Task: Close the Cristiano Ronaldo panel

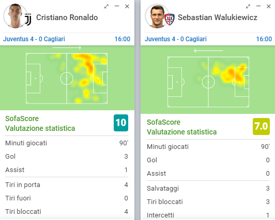Action: [x=127, y=7]
